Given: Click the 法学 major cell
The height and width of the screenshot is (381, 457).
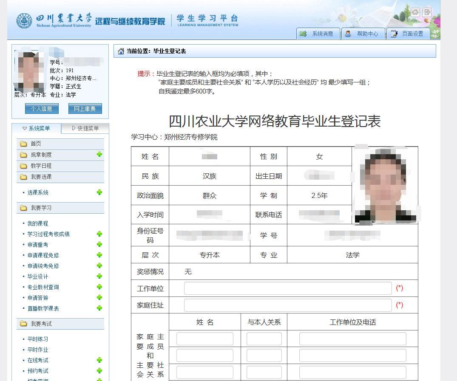Looking at the screenshot, I should (x=353, y=255).
